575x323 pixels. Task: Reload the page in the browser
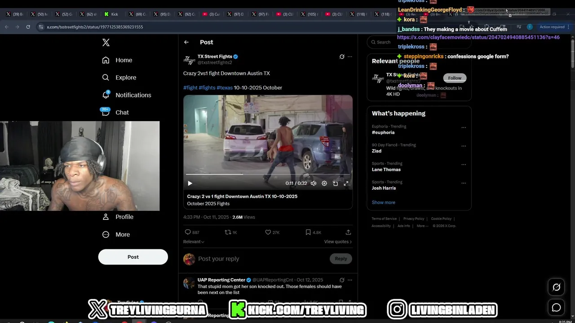(28, 27)
